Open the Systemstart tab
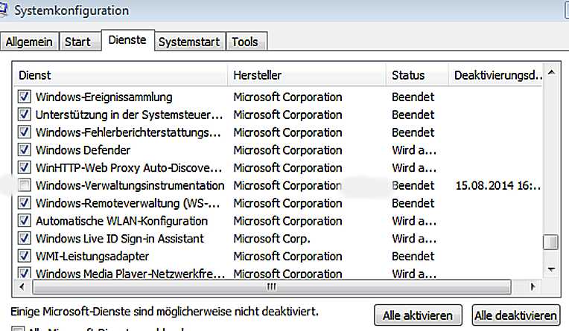The width and height of the screenshot is (569, 331). click(189, 42)
